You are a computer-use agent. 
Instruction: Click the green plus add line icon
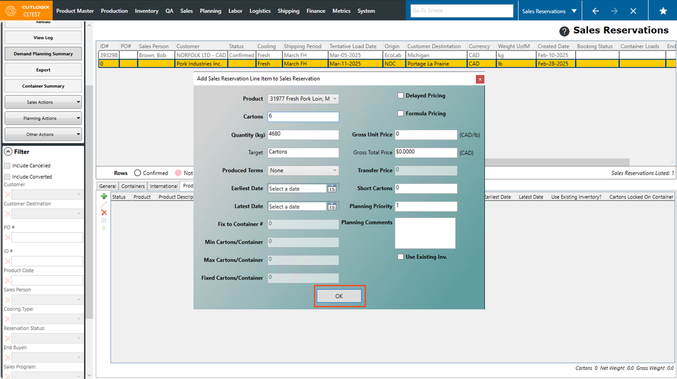pos(104,196)
